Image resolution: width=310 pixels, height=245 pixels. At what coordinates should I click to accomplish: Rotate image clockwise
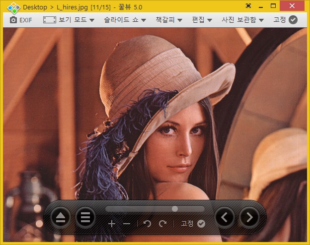pyautogui.click(x=163, y=224)
